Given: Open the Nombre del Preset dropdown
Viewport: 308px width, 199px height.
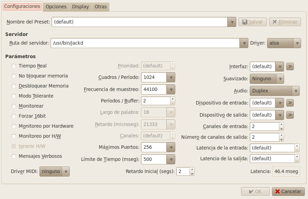Looking at the screenshot, I should pos(232,22).
